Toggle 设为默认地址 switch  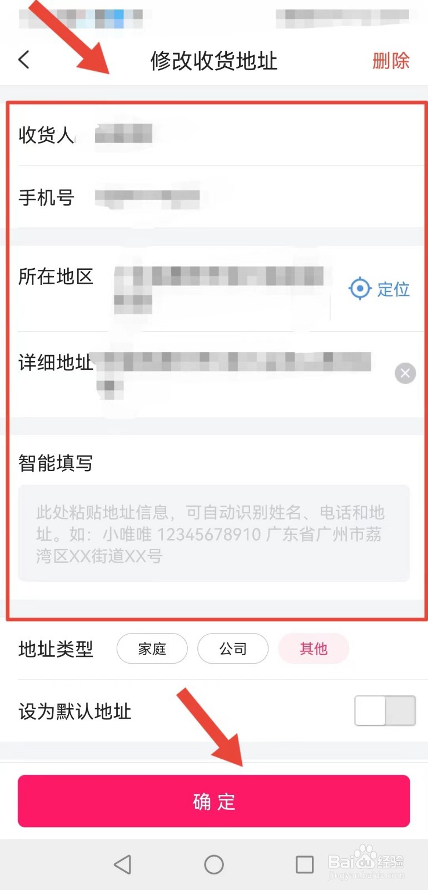385,711
